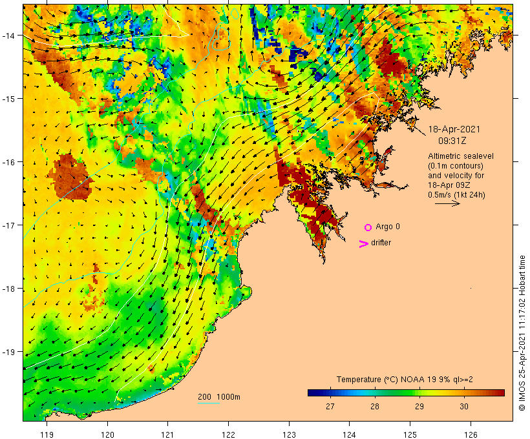
Task: Click latitude axis label -18
Action: 8,289
